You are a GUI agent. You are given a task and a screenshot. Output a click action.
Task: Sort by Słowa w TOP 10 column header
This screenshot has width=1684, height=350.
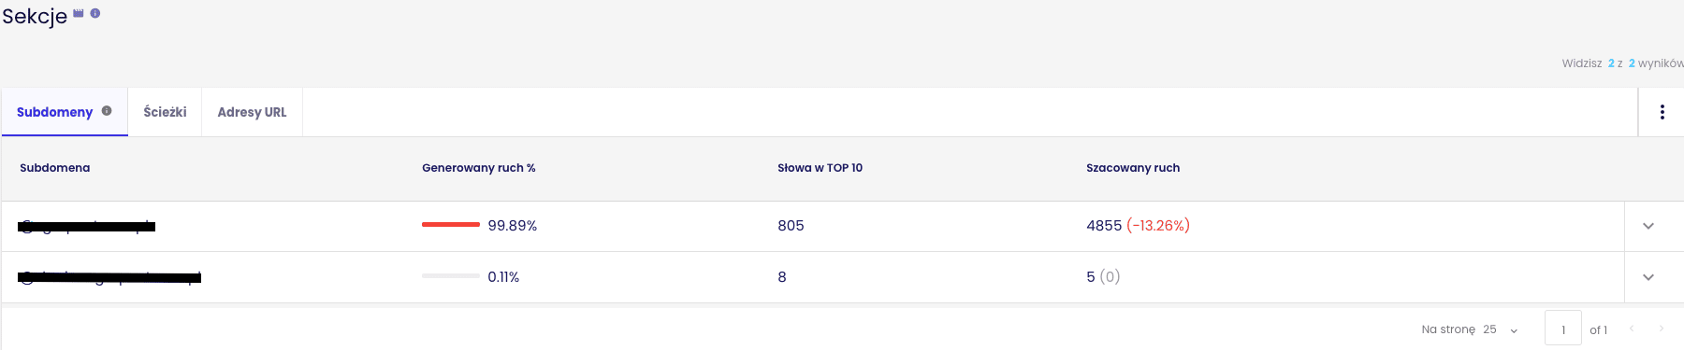pyautogui.click(x=820, y=168)
